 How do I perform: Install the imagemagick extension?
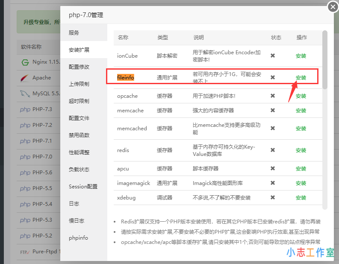301,183
